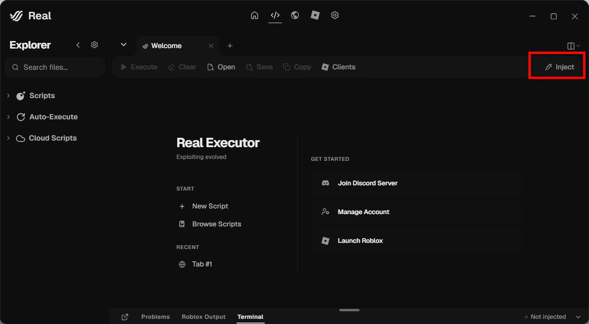Open the split layout icon

[571, 46]
